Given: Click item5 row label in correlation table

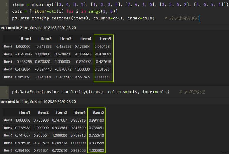Looking at the screenshot, I should (x=8, y=77).
